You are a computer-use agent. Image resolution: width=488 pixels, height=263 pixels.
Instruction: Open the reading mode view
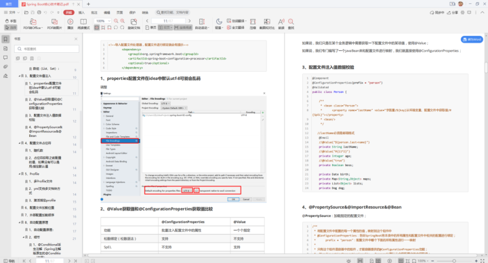tap(83, 24)
